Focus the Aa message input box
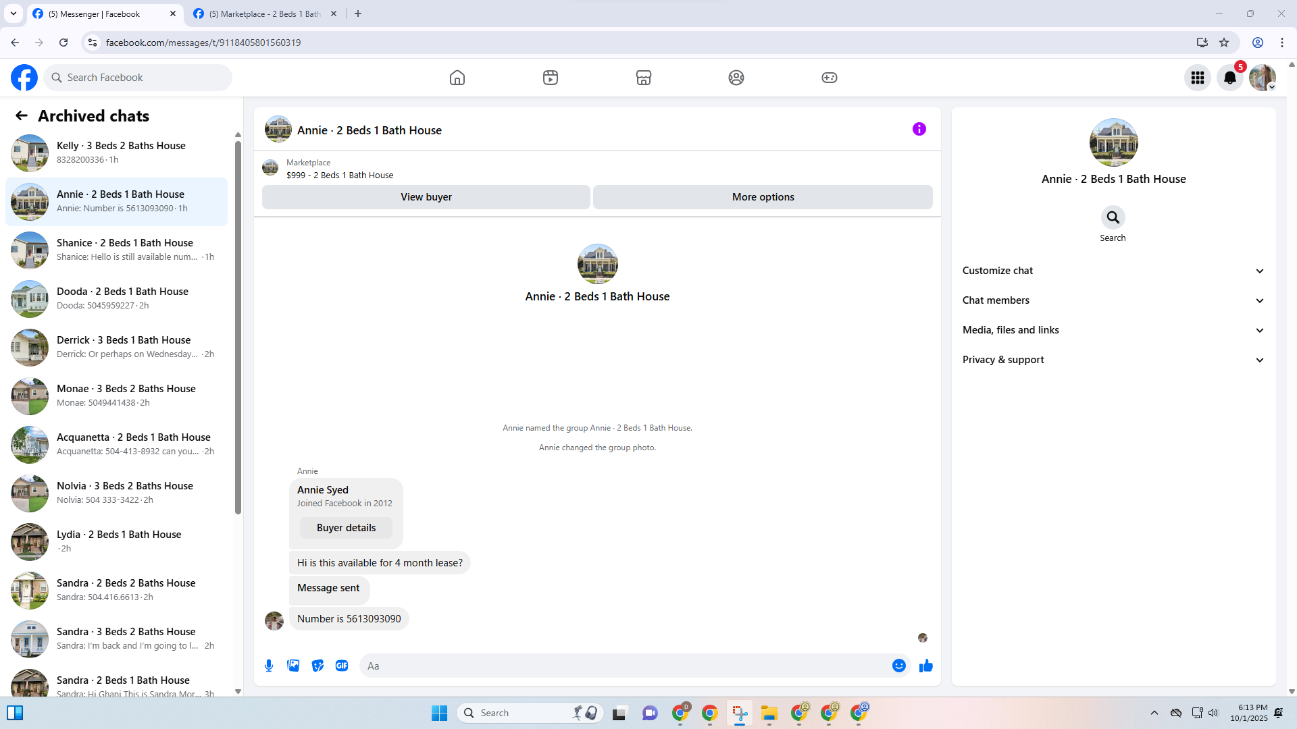The image size is (1297, 729). pyautogui.click(x=625, y=666)
